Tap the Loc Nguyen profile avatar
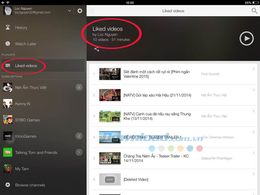This screenshot has width=260, height=195. [x=8, y=10]
